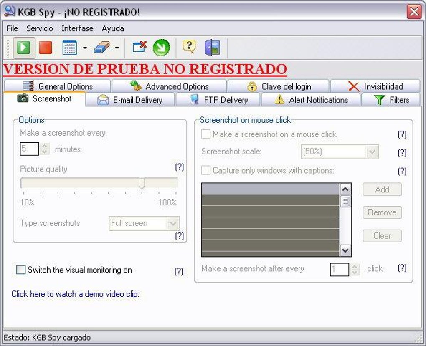This screenshot has height=346, width=426.
Task: Open the Servicio menu
Action: coord(40,28)
